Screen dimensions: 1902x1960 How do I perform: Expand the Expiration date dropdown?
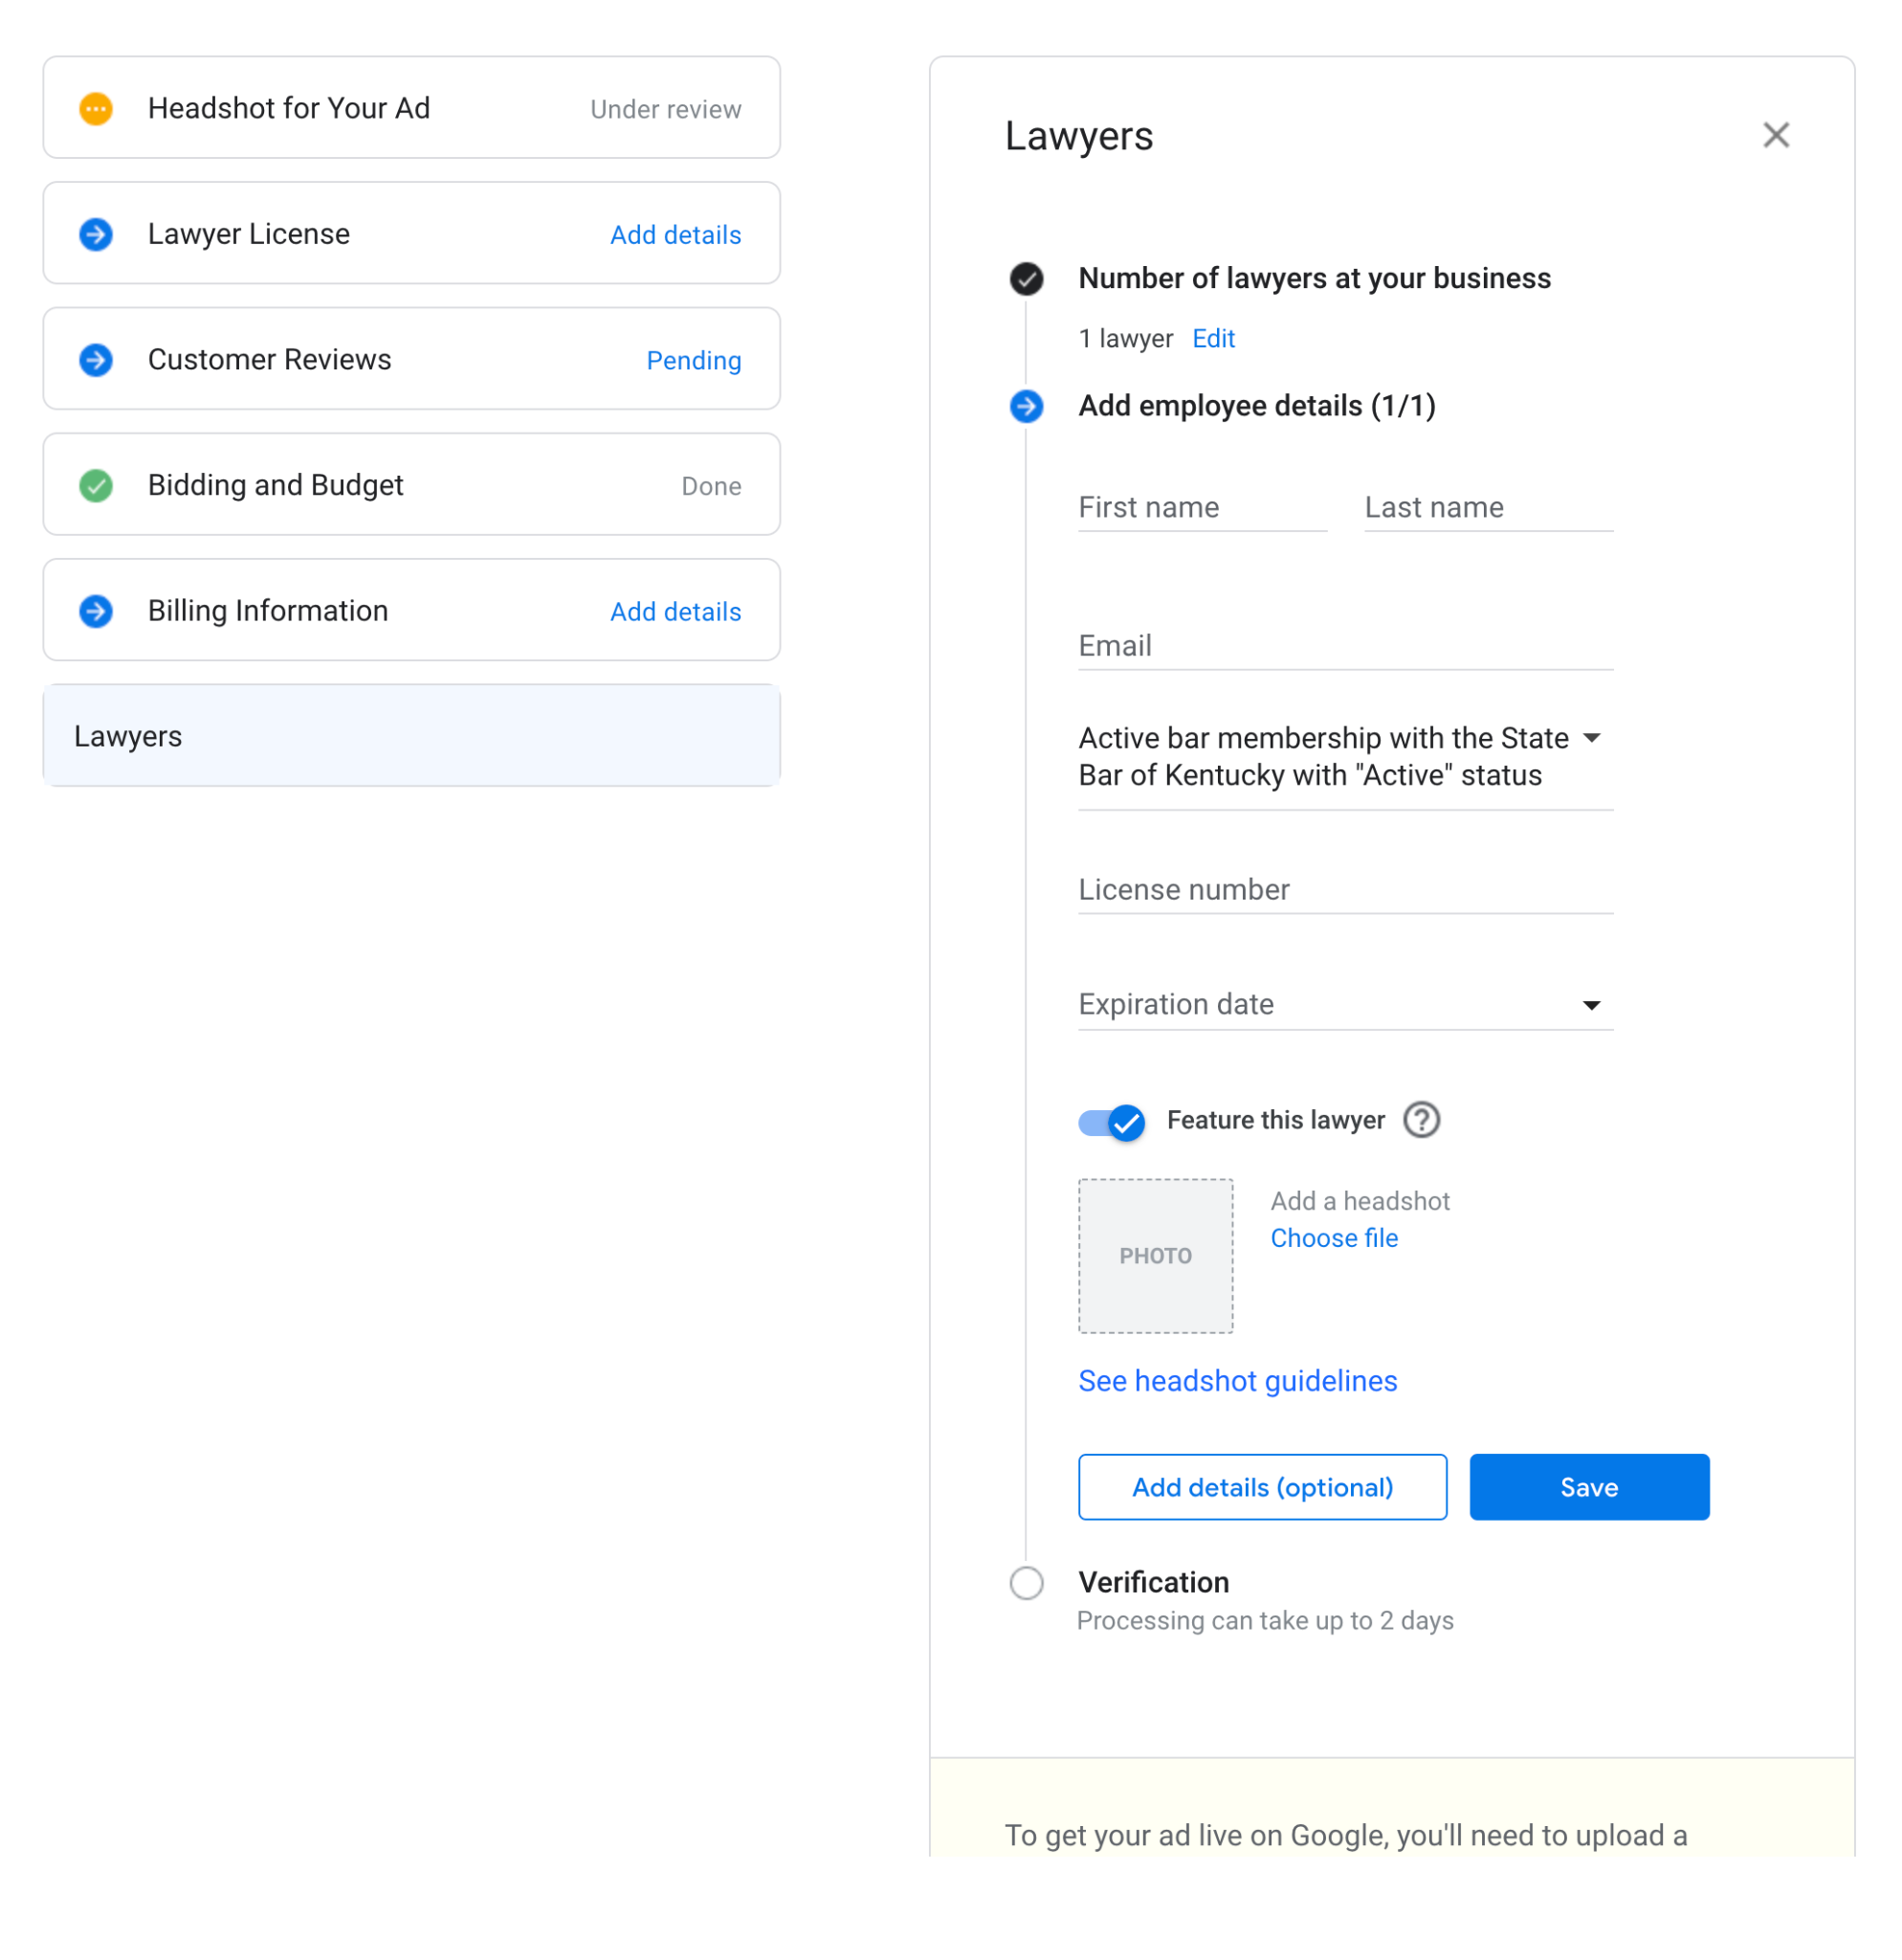point(1344,1004)
